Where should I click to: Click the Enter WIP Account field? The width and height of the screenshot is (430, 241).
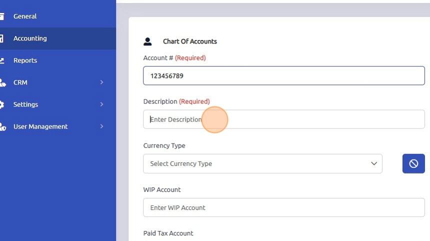284,207
